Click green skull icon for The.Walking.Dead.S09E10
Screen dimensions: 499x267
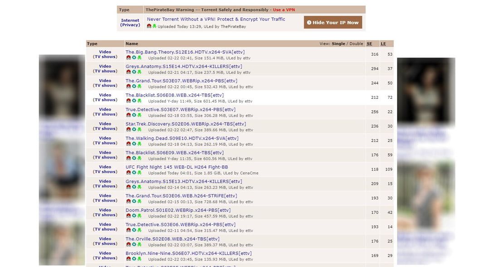click(139, 144)
